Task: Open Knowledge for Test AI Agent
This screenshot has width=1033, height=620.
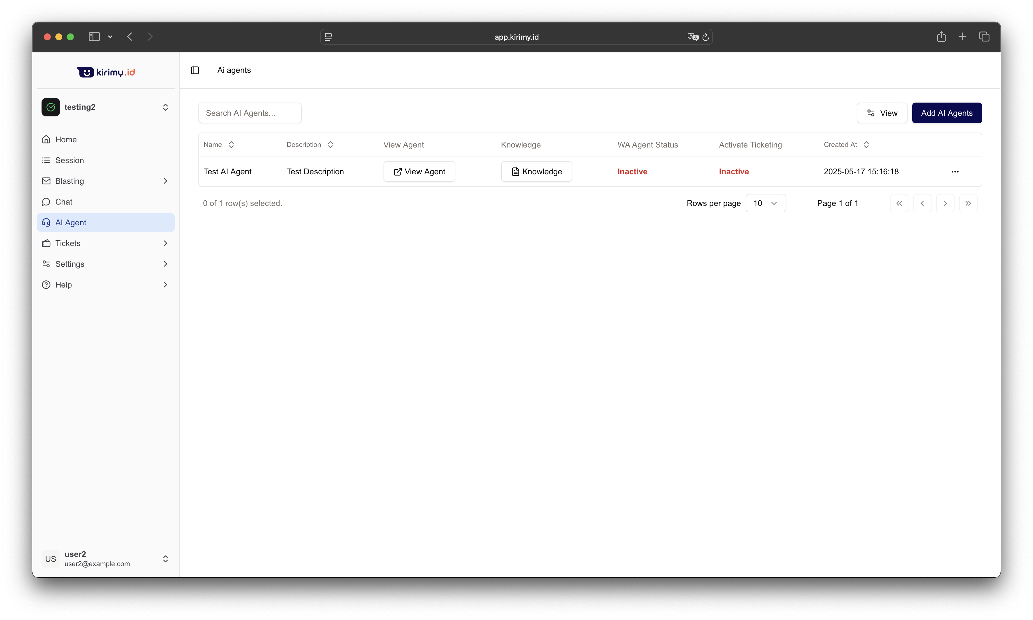Action: [x=536, y=172]
